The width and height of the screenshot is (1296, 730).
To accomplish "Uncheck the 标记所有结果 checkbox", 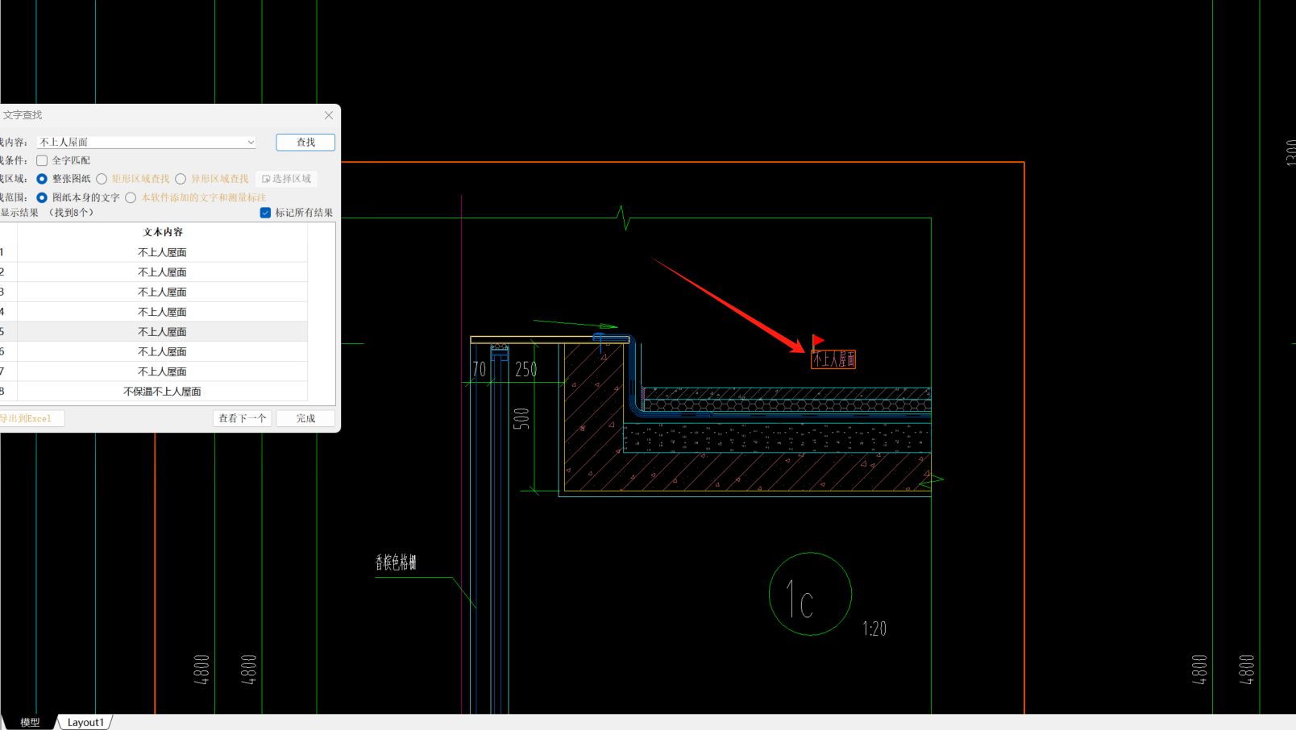I will (x=265, y=213).
